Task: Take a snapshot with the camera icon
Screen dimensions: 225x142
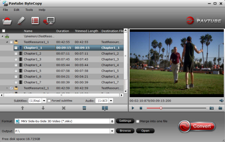Action: (x=211, y=108)
